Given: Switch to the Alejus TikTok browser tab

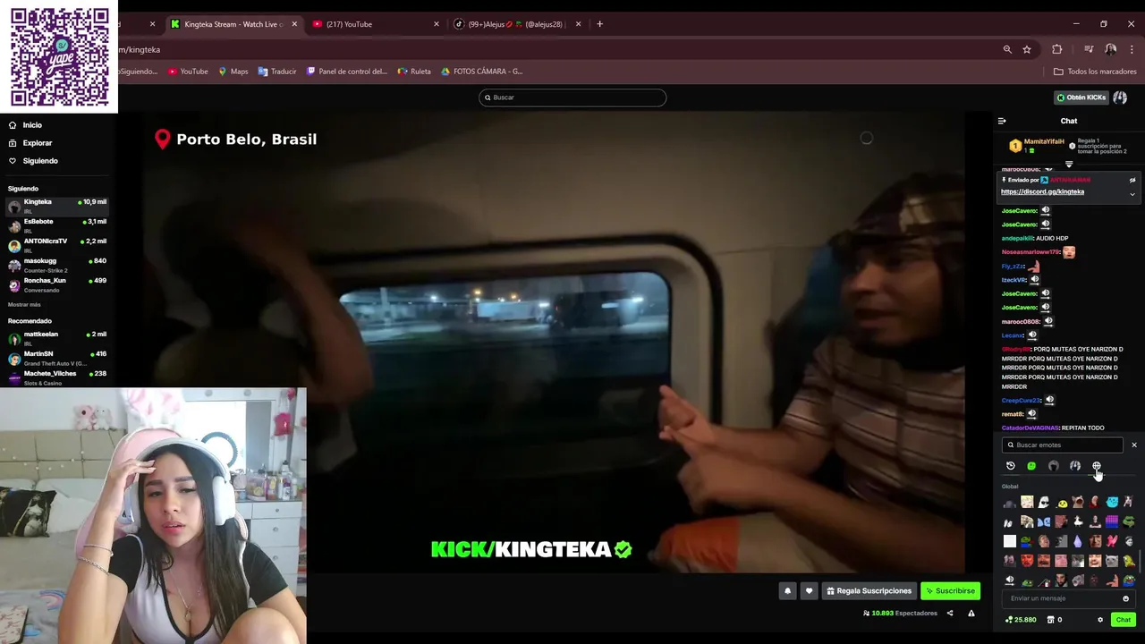Looking at the screenshot, I should 517,24.
